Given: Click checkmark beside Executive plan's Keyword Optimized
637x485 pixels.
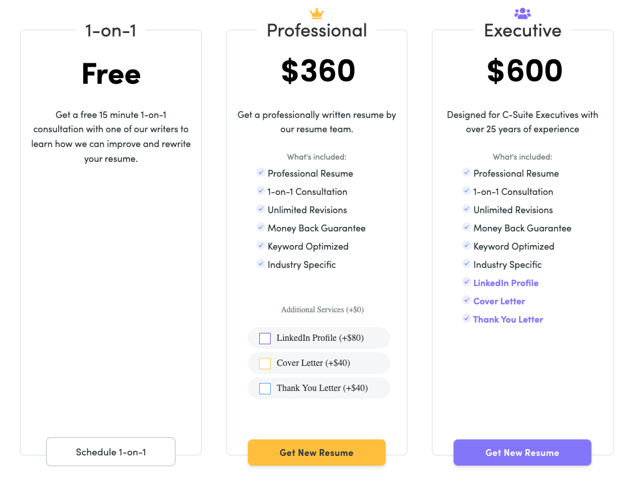Looking at the screenshot, I should click(467, 245).
